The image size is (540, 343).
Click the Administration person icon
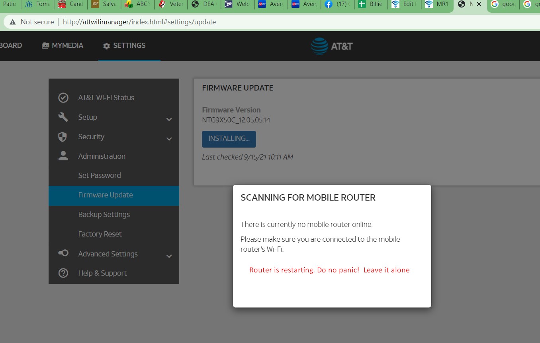point(63,156)
